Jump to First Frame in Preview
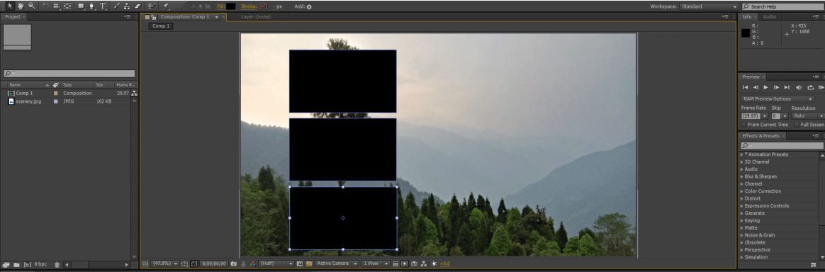 coord(746,87)
